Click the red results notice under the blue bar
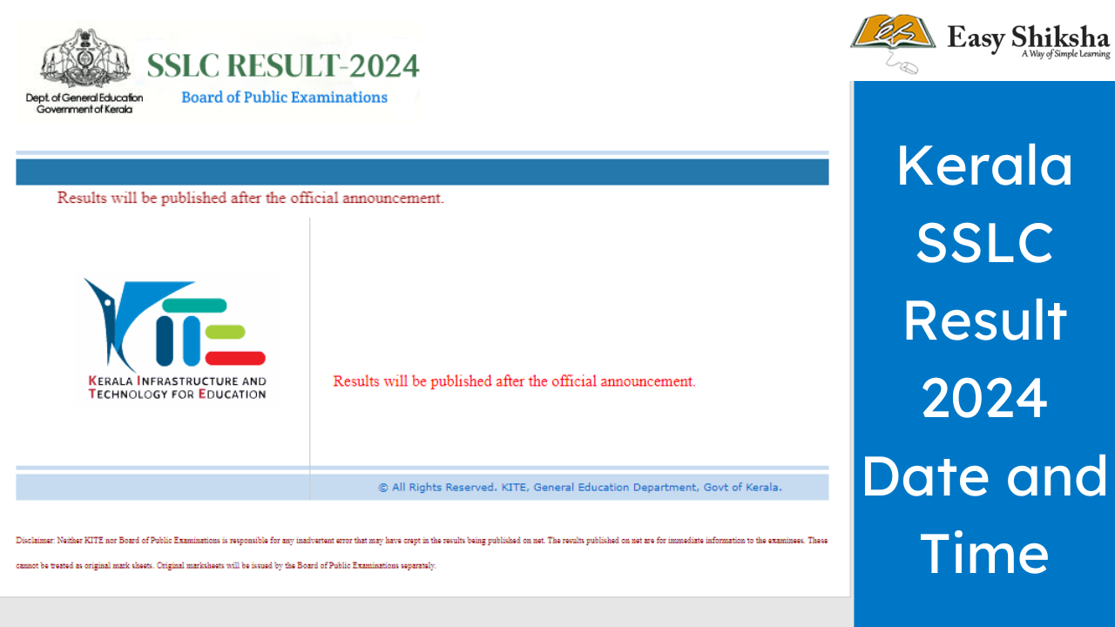The image size is (1115, 627). click(x=251, y=198)
